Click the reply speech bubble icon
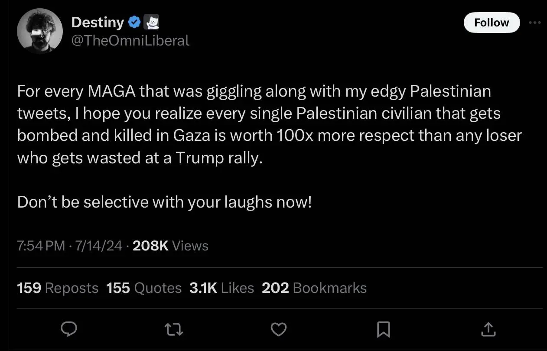Image resolution: width=547 pixels, height=351 pixels. (x=68, y=330)
